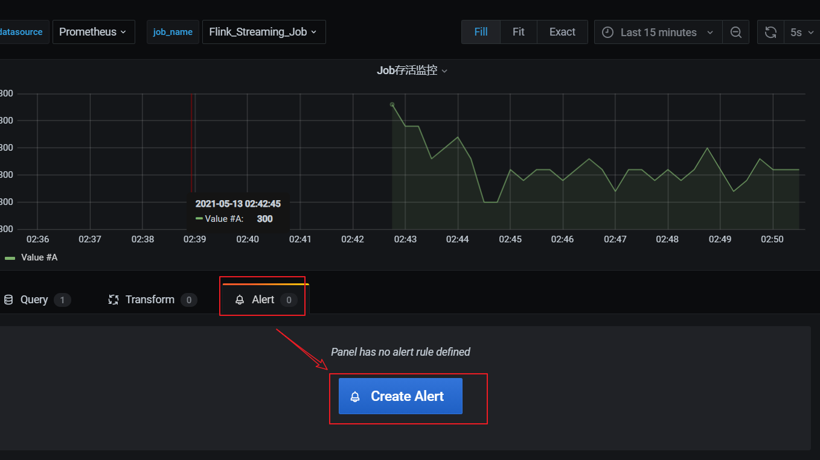Select the Fit display mode
This screenshot has width=820, height=460.
pos(519,32)
